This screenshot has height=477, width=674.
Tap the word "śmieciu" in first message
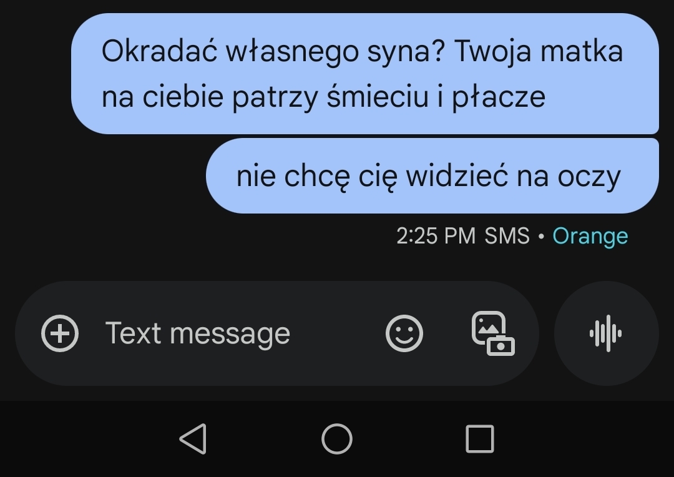[x=378, y=96]
